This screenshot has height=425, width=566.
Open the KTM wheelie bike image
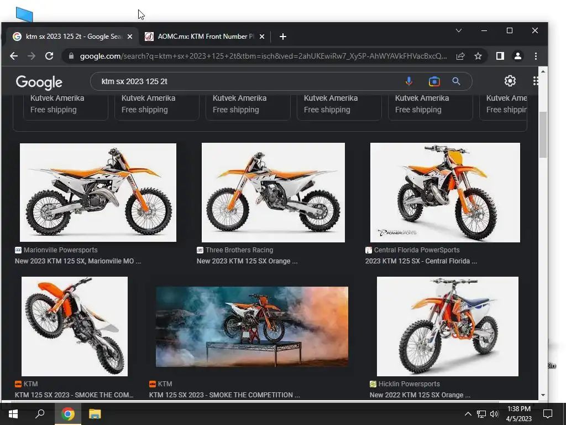(75, 326)
